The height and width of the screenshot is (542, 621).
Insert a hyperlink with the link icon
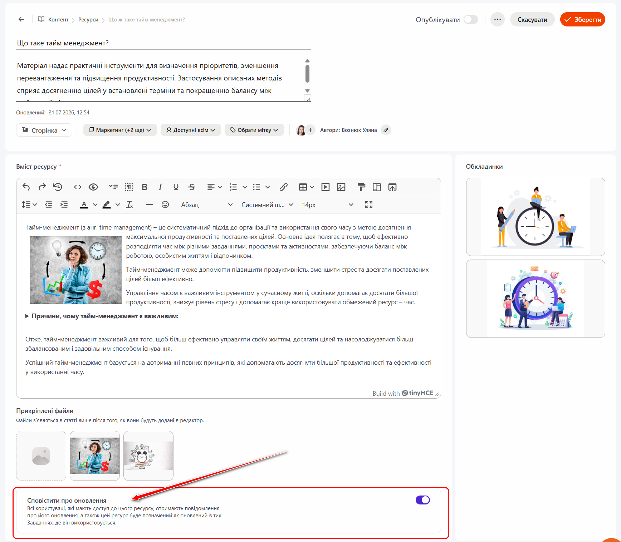tap(284, 187)
